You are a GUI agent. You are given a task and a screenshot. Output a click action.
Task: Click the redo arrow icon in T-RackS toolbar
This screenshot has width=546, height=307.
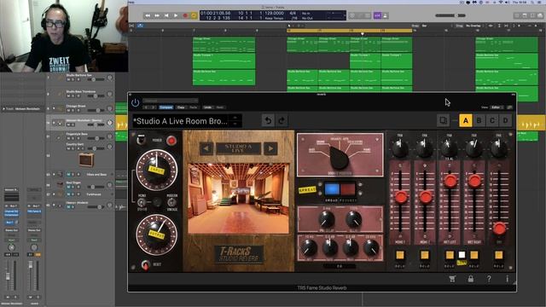pos(282,120)
